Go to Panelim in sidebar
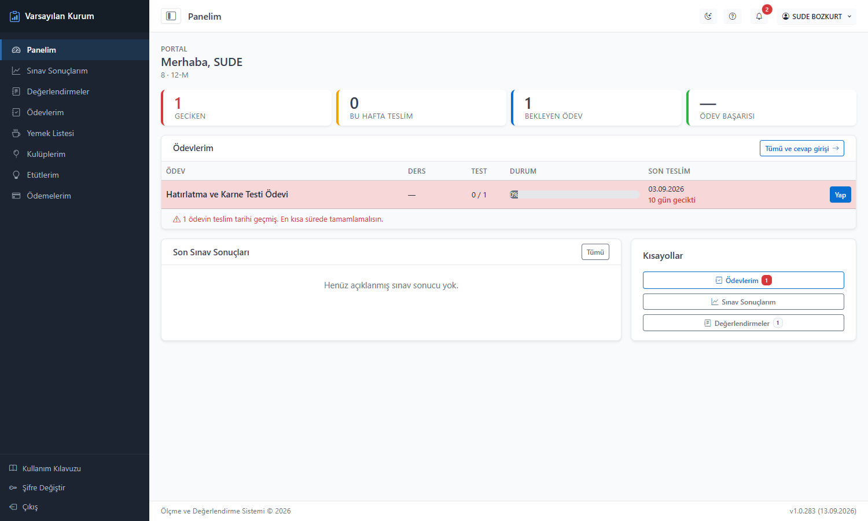Screen dimensions: 868x521 (75, 50)
